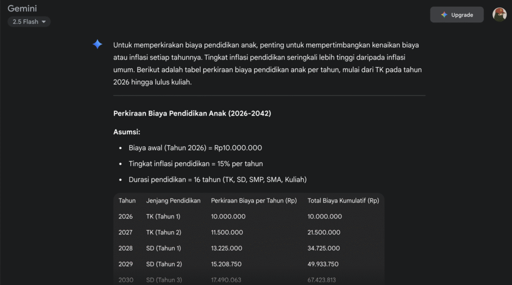Click the Tahun column header

coord(127,201)
